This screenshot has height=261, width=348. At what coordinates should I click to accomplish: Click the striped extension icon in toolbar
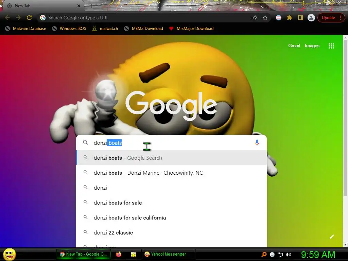click(x=279, y=18)
